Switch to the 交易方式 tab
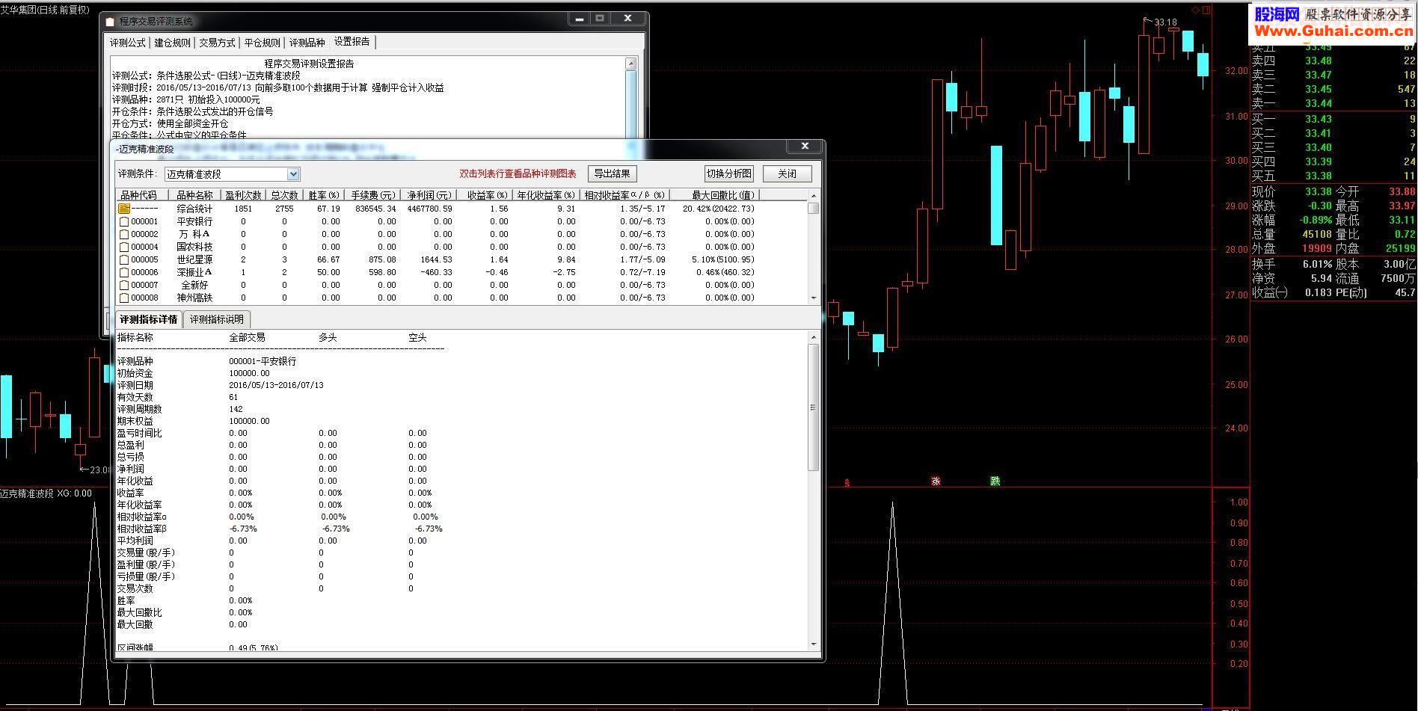Image resolution: width=1418 pixels, height=711 pixels. click(x=217, y=43)
